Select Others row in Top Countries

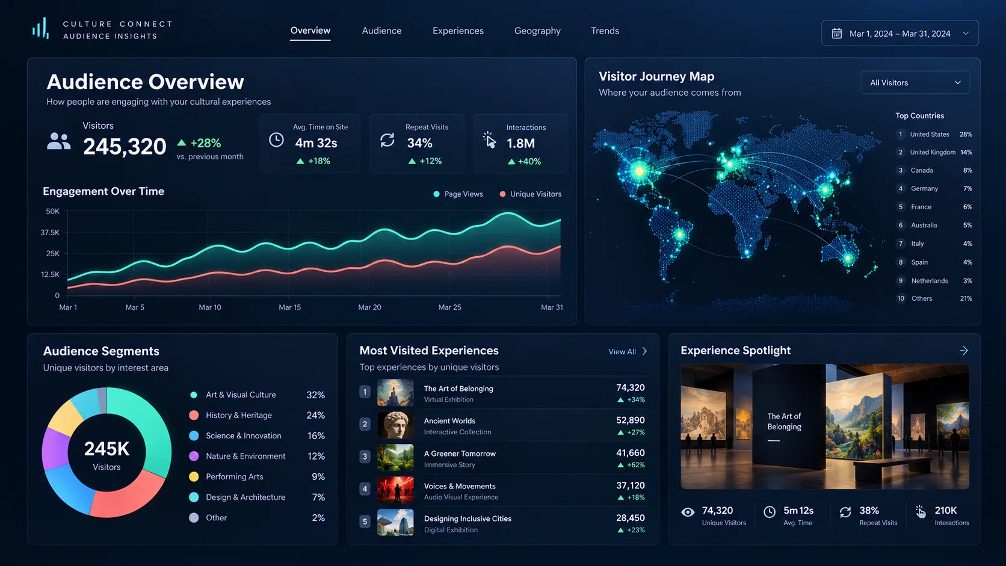point(934,298)
